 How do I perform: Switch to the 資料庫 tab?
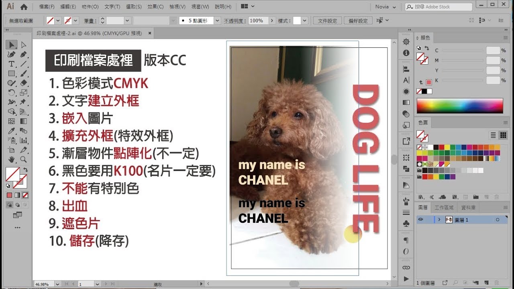(468, 208)
